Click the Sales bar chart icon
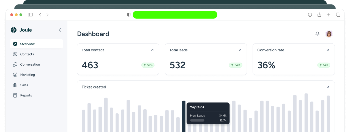 coord(15,85)
